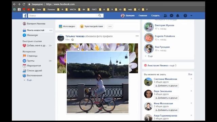
Task: Add Вера Зиновьева as friend
Action: [166, 98]
